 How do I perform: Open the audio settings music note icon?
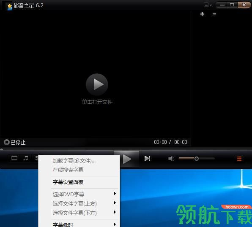26,158
